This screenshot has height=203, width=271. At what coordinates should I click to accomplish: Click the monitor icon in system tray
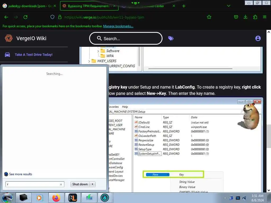238,198
